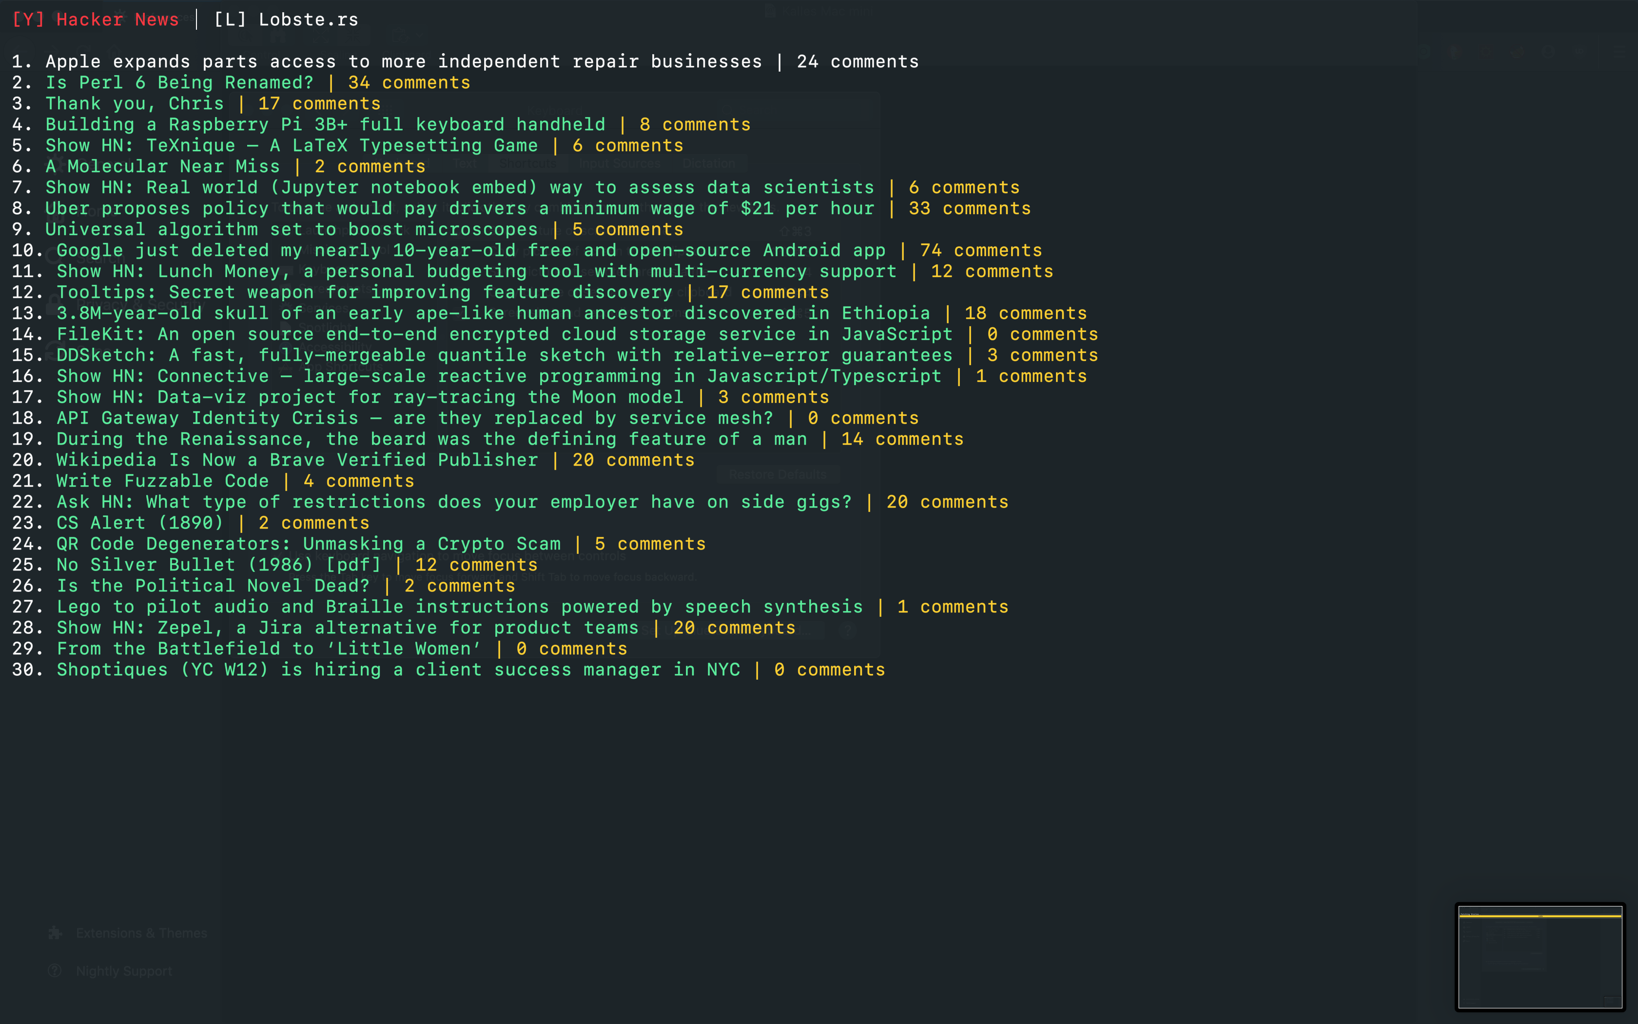View 6 comments on TeXnique story
This screenshot has width=1638, height=1024.
click(628, 146)
